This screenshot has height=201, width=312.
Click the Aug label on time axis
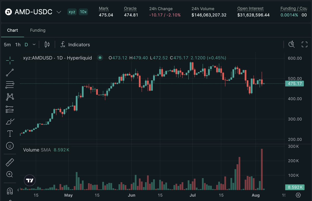[256, 195]
